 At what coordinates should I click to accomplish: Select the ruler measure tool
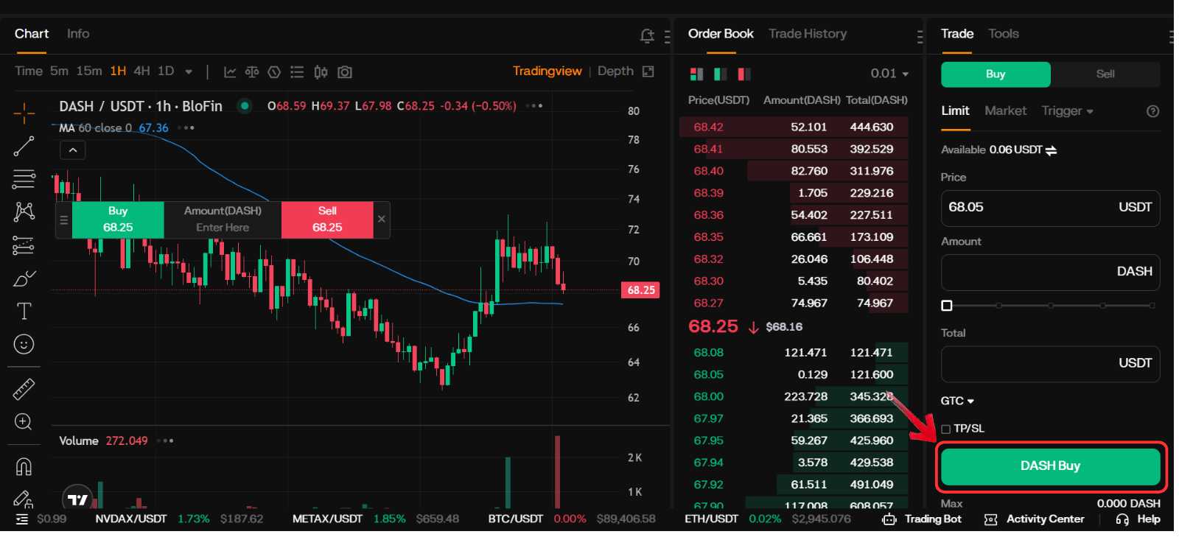click(x=24, y=389)
